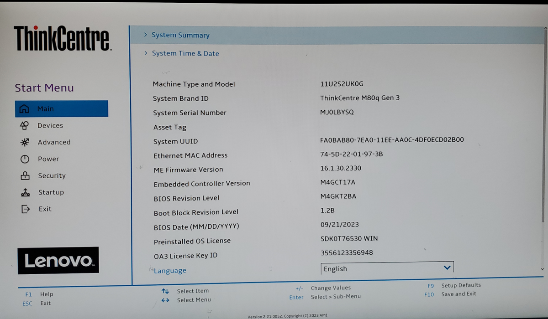The height and width of the screenshot is (319, 548).
Task: Click MAC address 74-5D-22-01-97-3B
Action: click(x=352, y=154)
